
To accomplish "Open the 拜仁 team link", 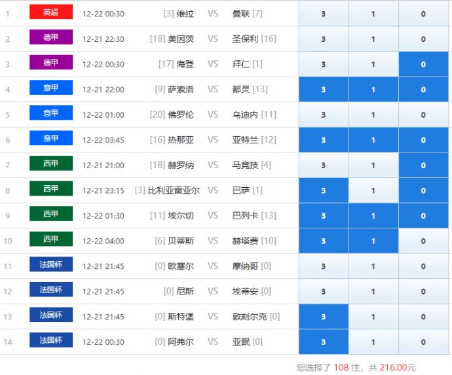I will click(241, 64).
